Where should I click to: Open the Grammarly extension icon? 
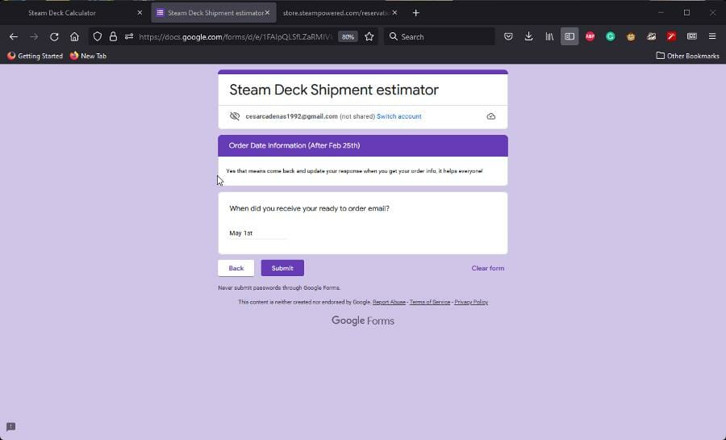611,36
